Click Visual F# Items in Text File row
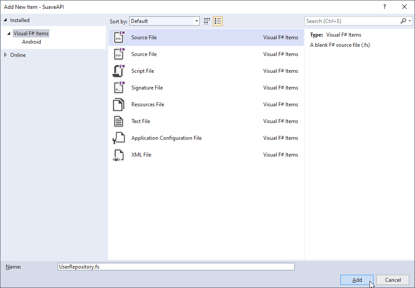415x288 pixels. pos(280,121)
